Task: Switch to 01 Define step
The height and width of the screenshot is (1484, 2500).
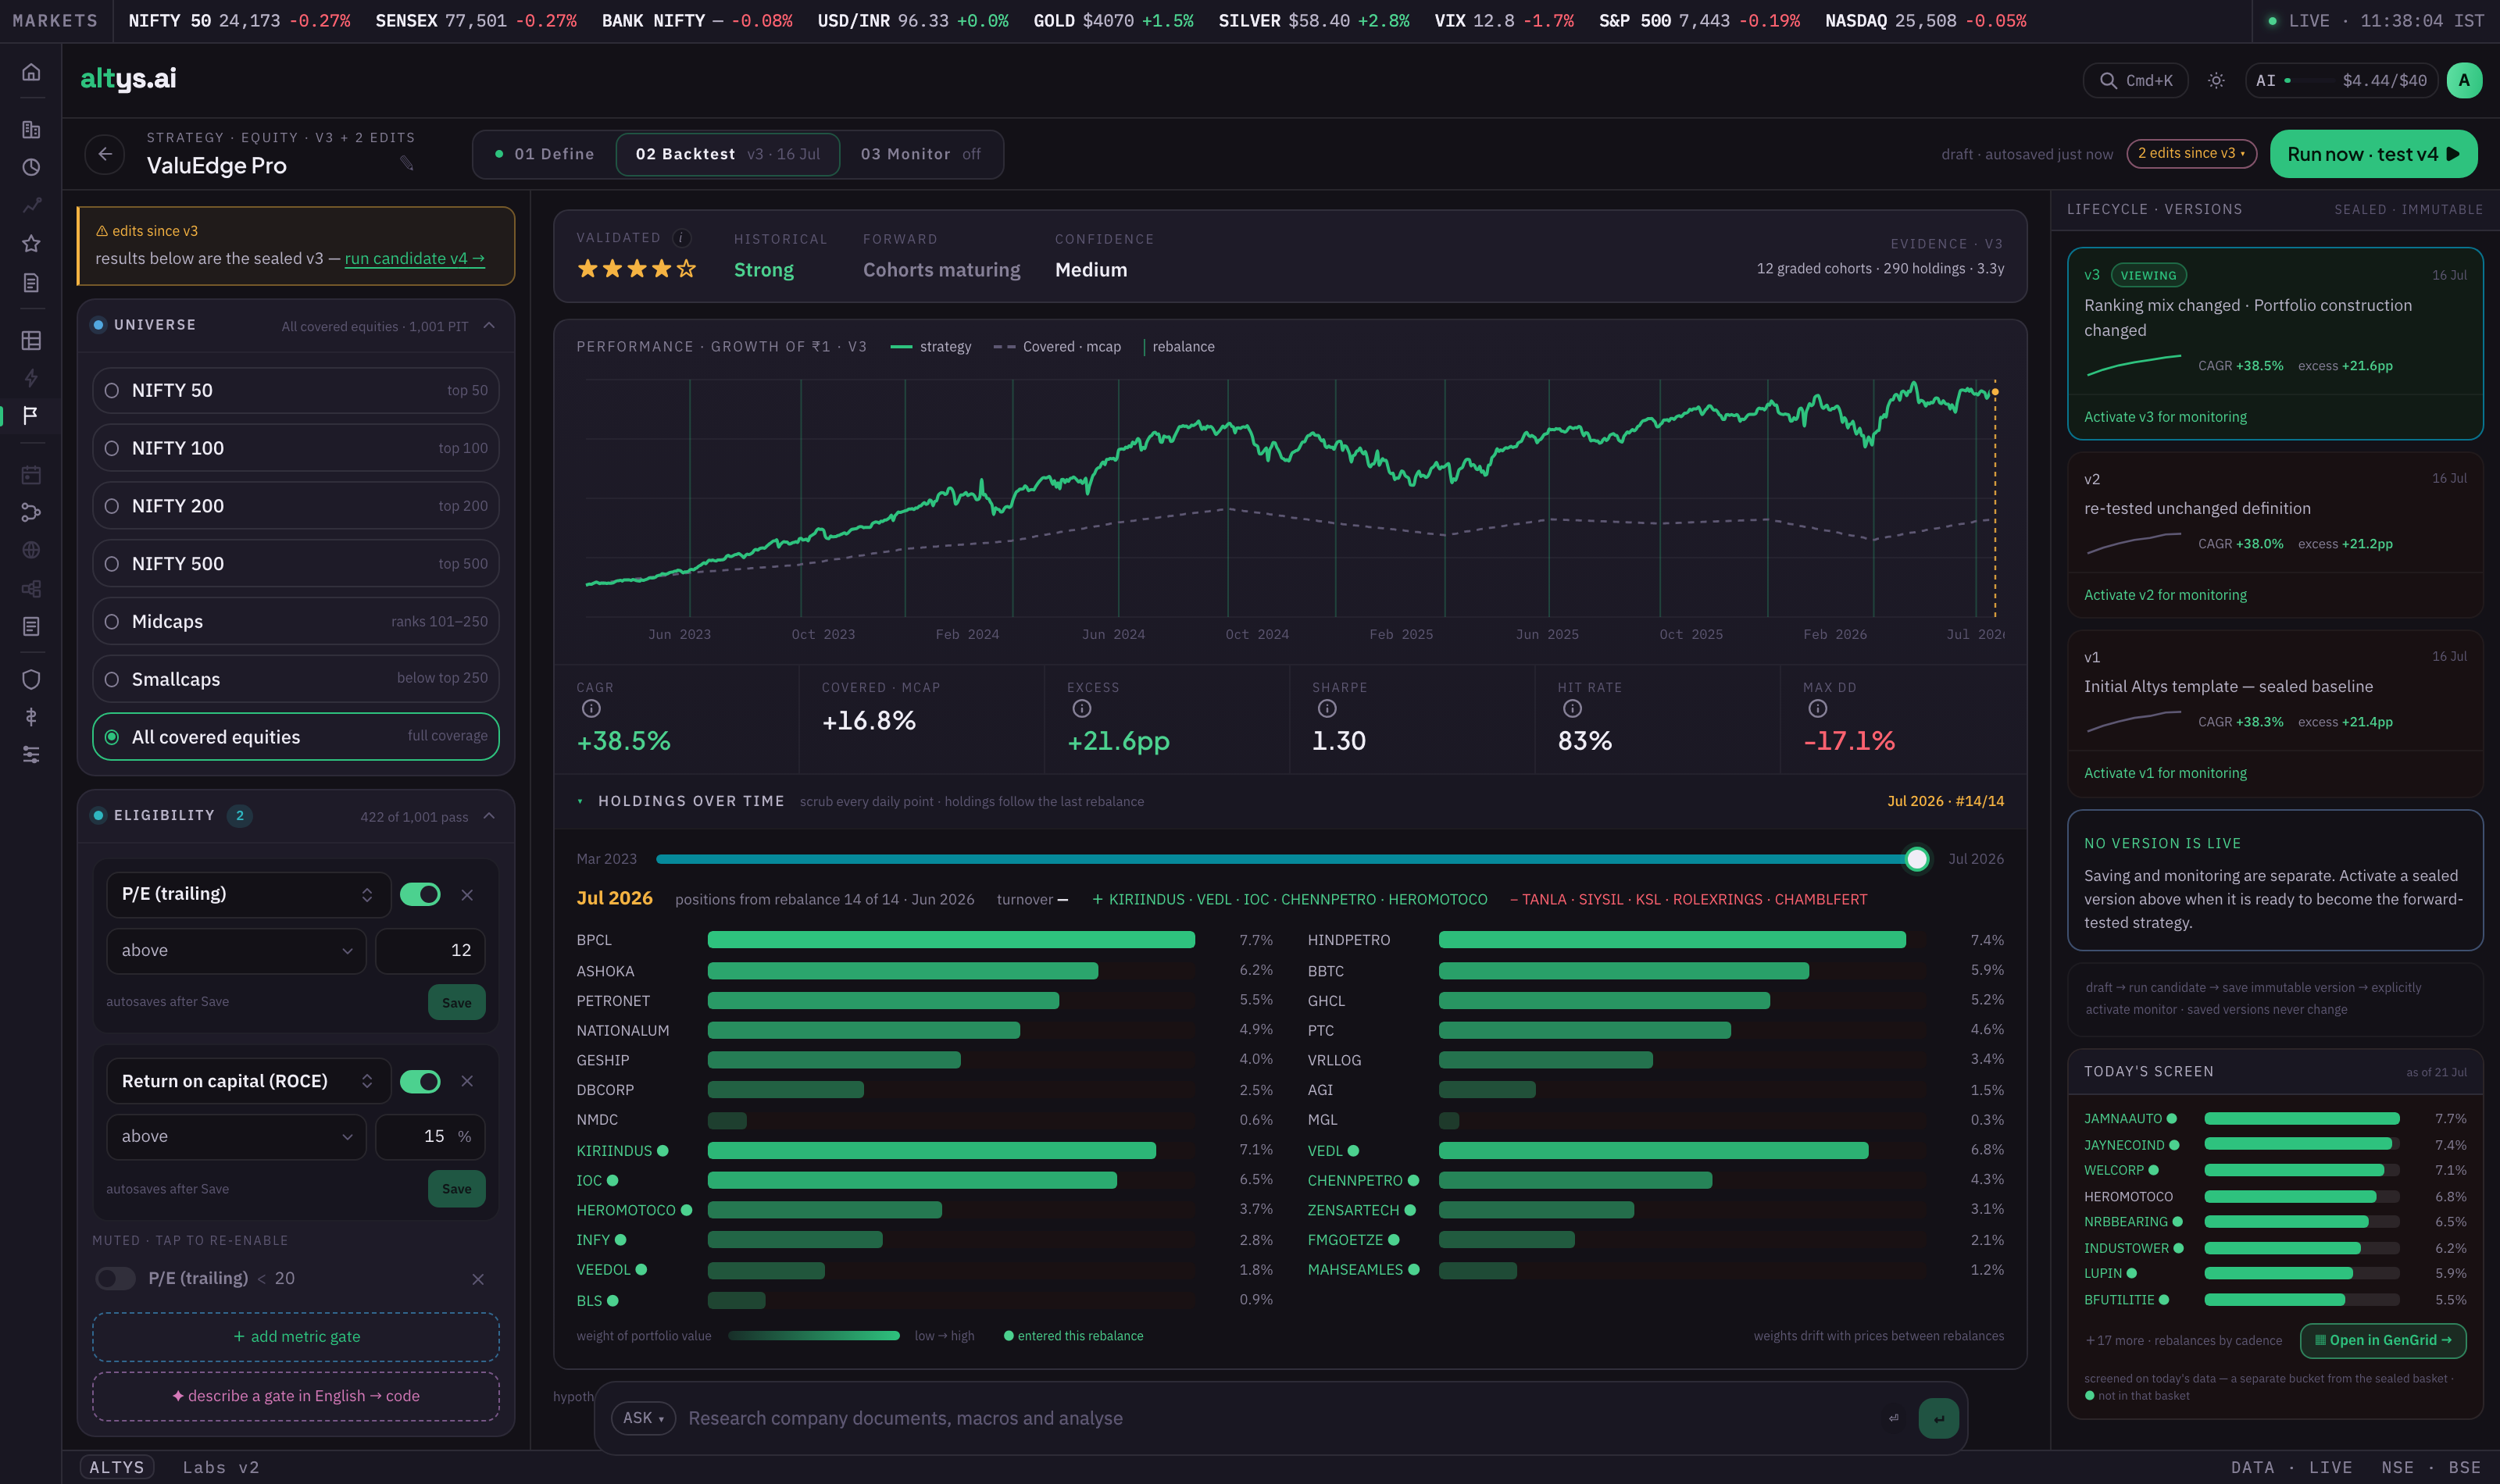Action: 545,155
